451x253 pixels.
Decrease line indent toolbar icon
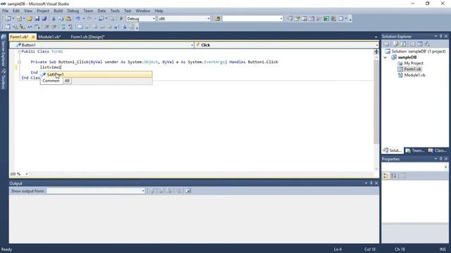click(47, 27)
